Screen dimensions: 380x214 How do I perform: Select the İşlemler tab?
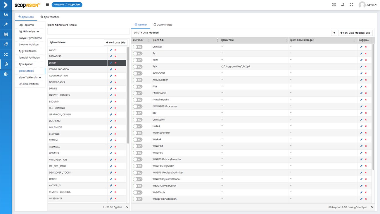tap(141, 25)
